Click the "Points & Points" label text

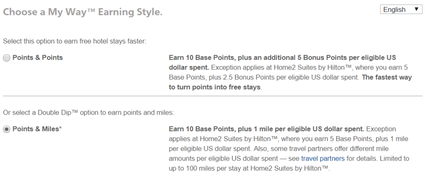38,58
